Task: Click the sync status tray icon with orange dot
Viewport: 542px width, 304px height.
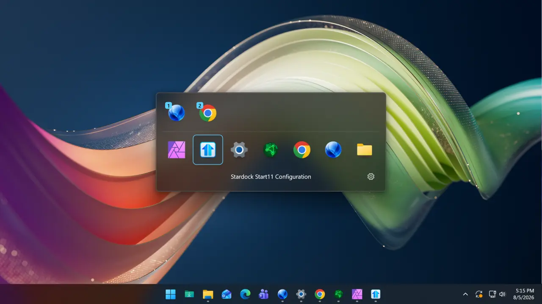Action: (x=479, y=294)
